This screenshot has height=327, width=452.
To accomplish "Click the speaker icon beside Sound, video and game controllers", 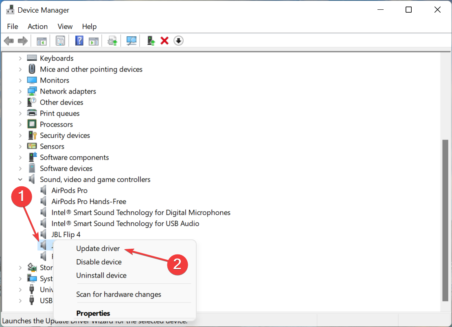I will coord(32,179).
